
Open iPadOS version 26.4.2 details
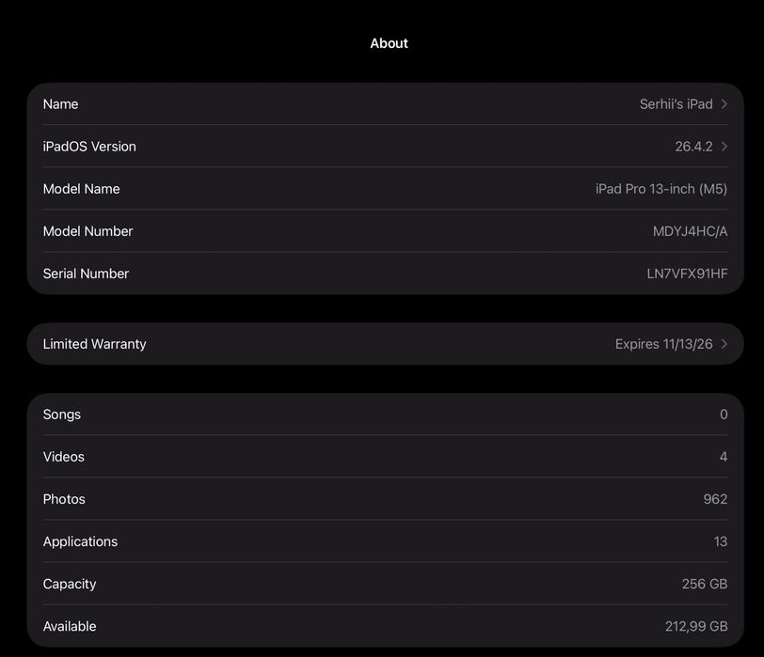[x=693, y=147]
